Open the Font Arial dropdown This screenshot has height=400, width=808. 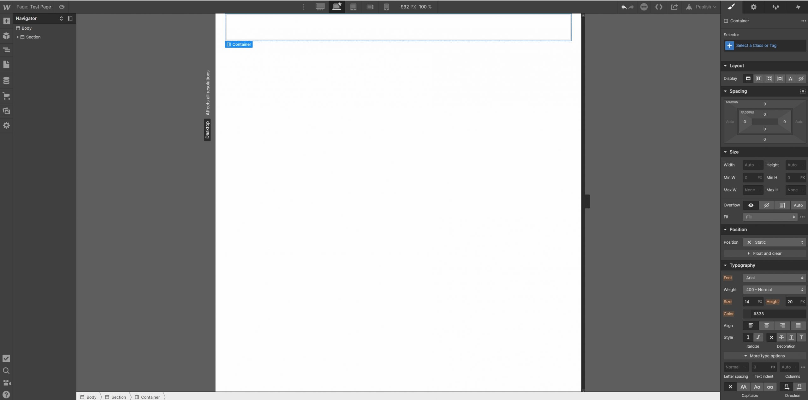click(775, 278)
